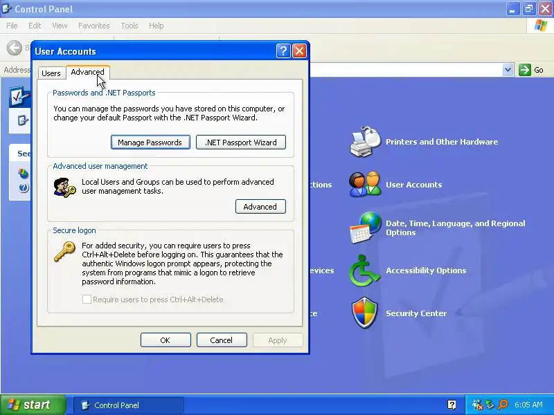This screenshot has width=554, height=415.
Task: Expand the address bar dropdown
Action: (x=508, y=70)
